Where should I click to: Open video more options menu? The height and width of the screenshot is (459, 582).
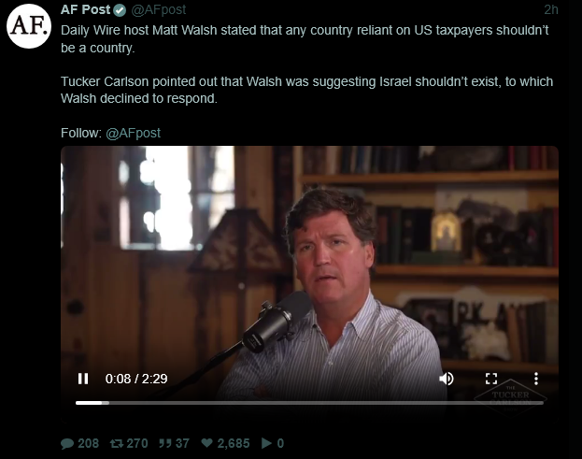[x=535, y=379]
